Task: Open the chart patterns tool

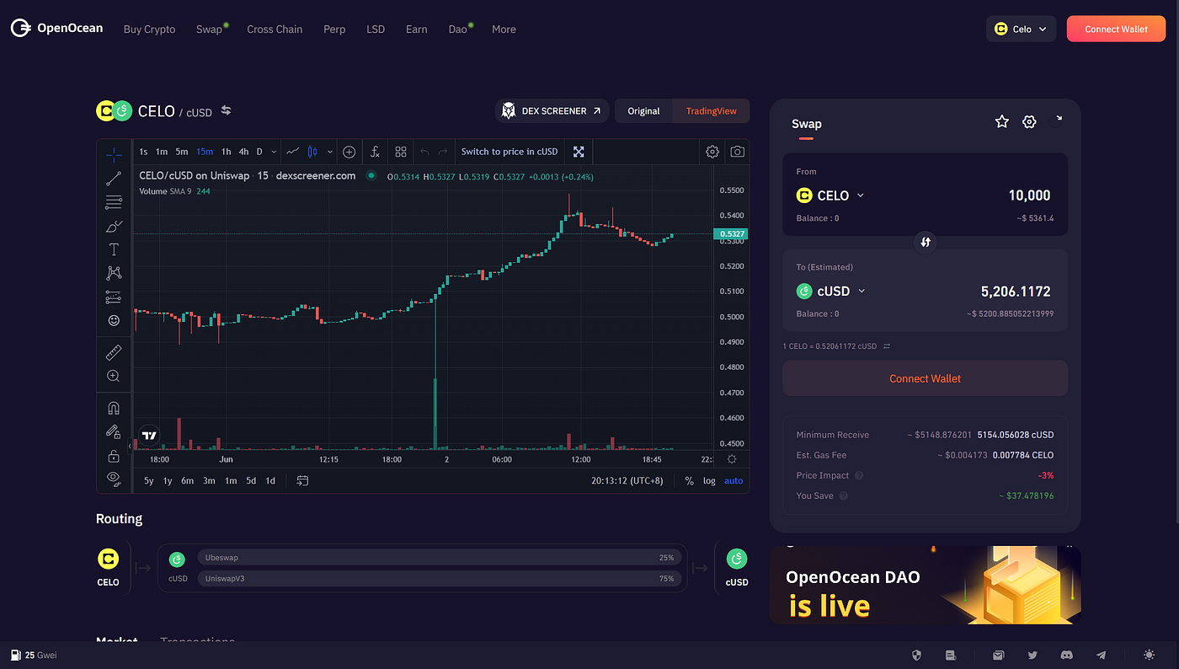Action: point(114,273)
